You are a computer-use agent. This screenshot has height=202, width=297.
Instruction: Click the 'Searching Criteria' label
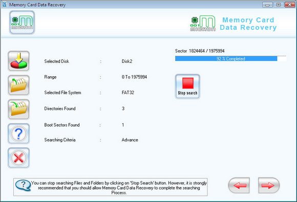(60, 140)
